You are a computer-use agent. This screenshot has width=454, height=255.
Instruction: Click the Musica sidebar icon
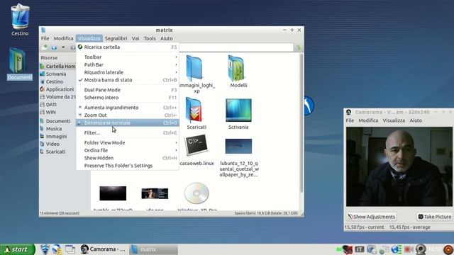[x=43, y=129]
